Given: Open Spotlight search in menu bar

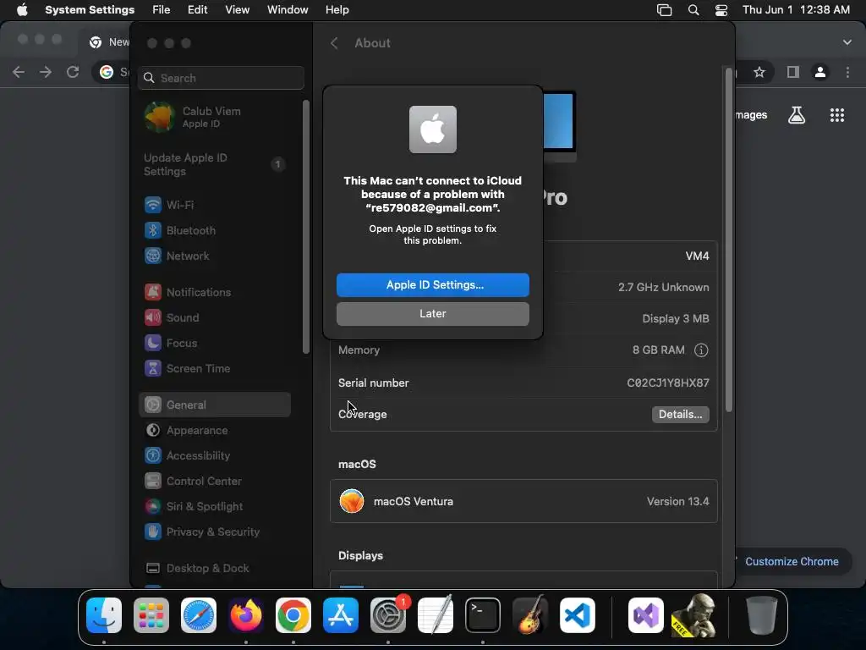Looking at the screenshot, I should [693, 10].
